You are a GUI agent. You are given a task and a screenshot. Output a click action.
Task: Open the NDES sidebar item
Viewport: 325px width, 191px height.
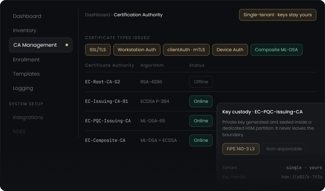coord(19,132)
